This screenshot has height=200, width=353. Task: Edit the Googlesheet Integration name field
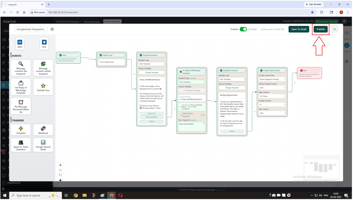click(x=31, y=29)
